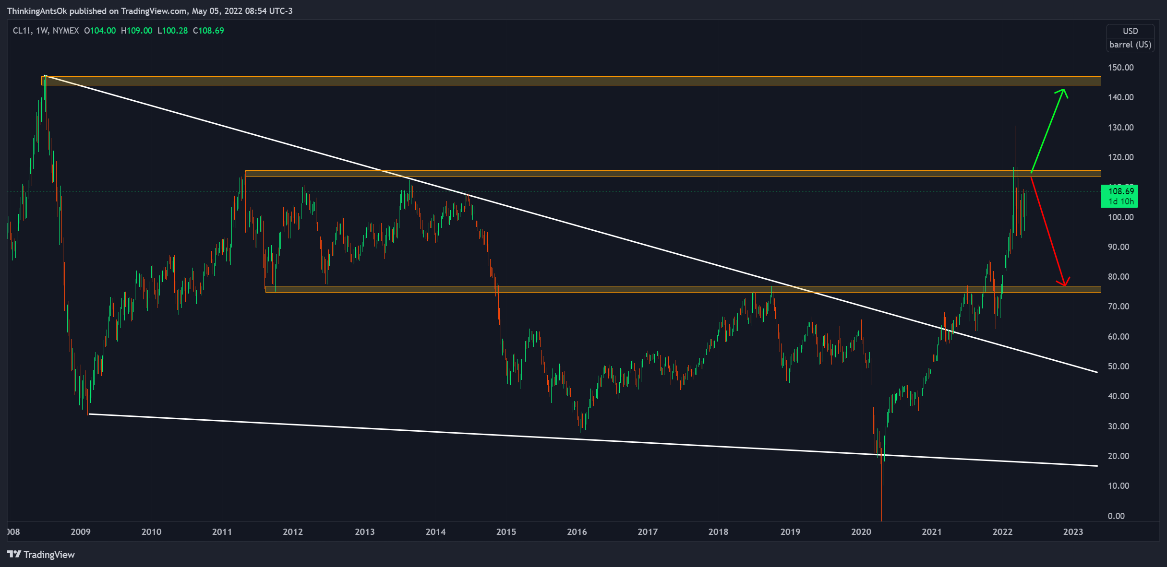Click the 2021 time axis label

click(x=932, y=532)
